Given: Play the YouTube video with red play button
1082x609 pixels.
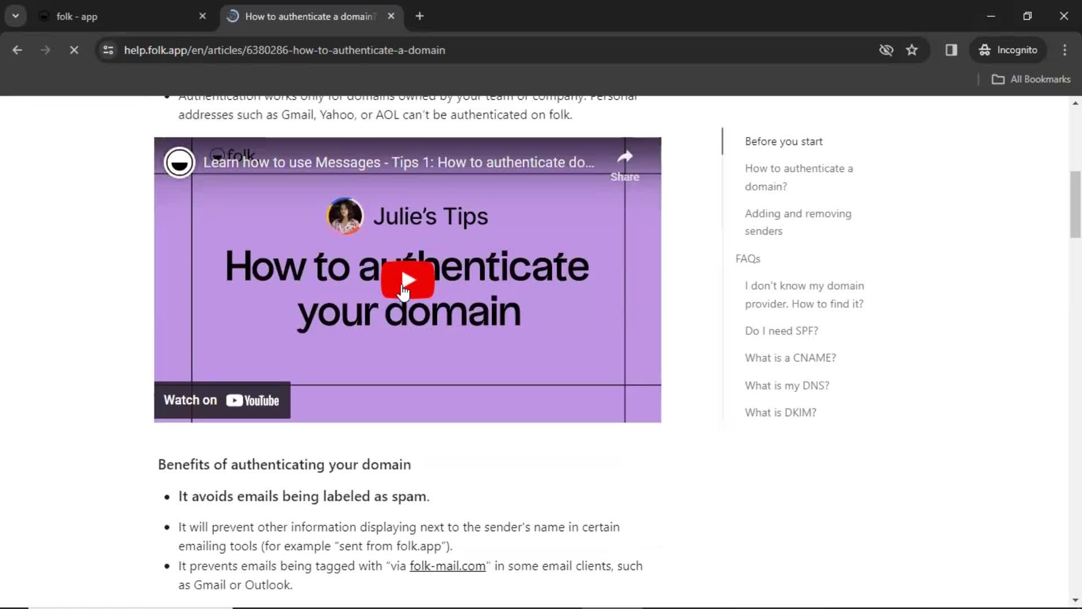Looking at the screenshot, I should (x=407, y=280).
